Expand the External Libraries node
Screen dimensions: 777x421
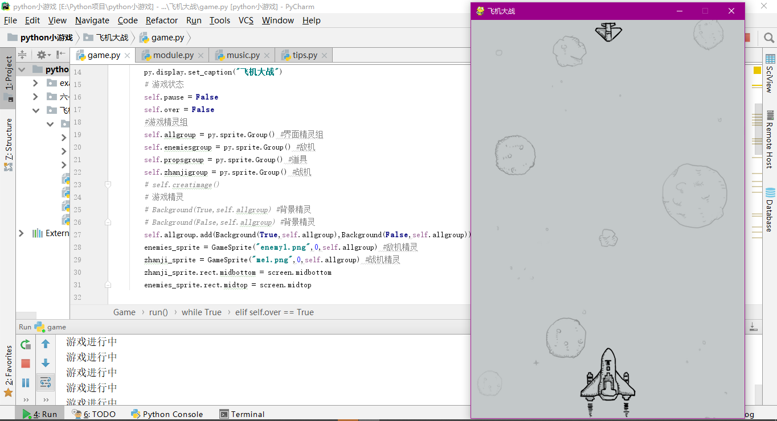pos(21,233)
